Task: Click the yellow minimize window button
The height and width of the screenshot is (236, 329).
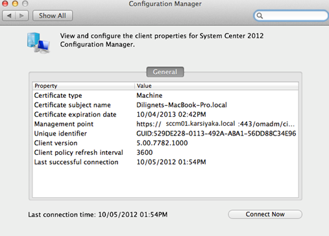Action: pos(15,3)
